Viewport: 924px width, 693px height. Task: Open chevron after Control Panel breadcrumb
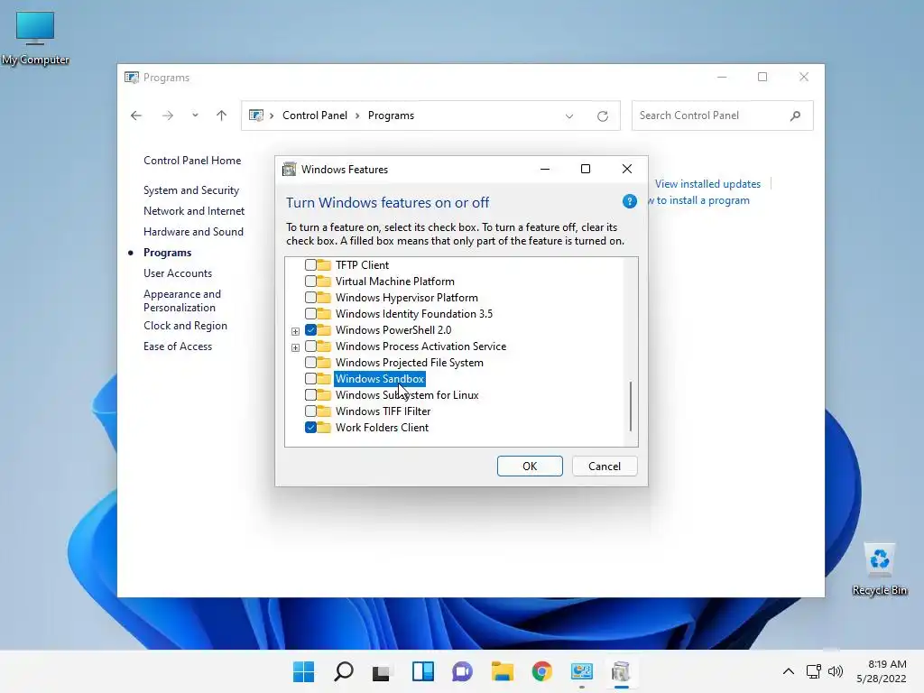357,116
